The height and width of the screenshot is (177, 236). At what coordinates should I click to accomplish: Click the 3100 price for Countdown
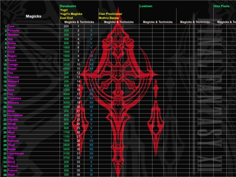(66, 153)
